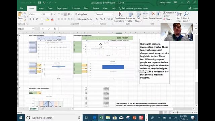The width and height of the screenshot is (215, 121).
Task: Switch to the Draw tab
Action: coord(50,8)
